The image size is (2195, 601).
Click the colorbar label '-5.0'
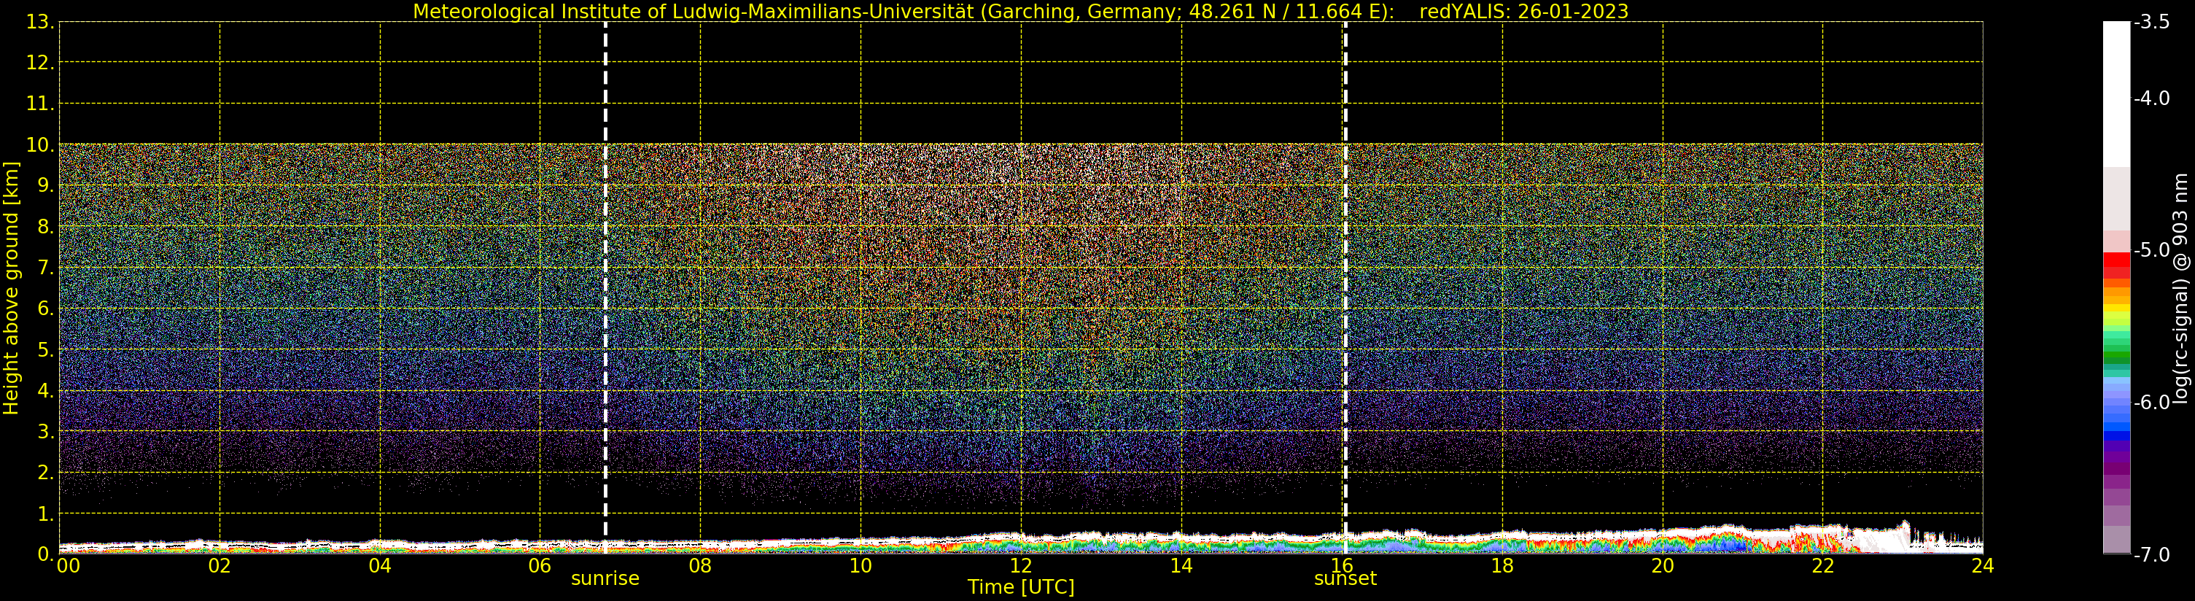[x=2153, y=249]
